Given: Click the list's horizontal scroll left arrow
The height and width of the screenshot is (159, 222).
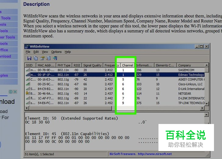Looking at the screenshot, I should coord(27,108).
